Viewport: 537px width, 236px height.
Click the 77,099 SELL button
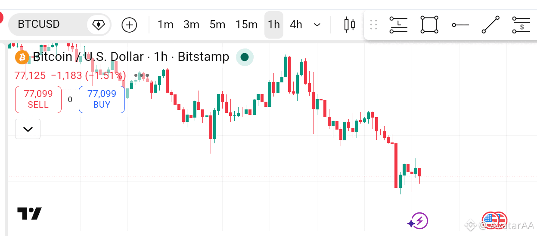tap(38, 100)
